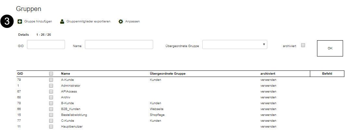Open the Gruppe hinzufügen link
The image size is (345, 136).
point(38,21)
